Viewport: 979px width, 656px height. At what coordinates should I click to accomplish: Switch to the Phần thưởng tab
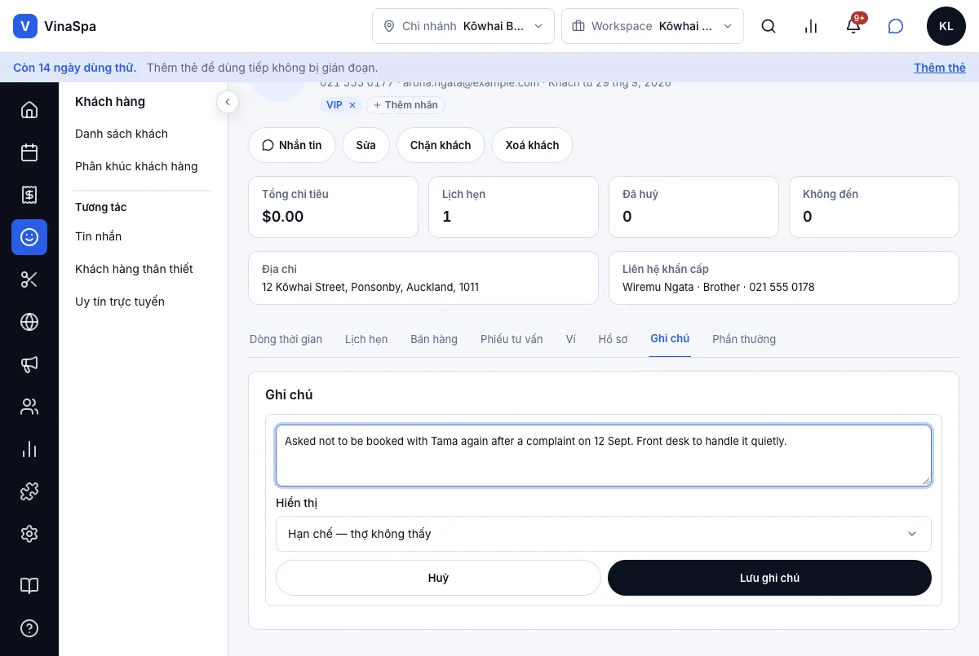pos(744,339)
